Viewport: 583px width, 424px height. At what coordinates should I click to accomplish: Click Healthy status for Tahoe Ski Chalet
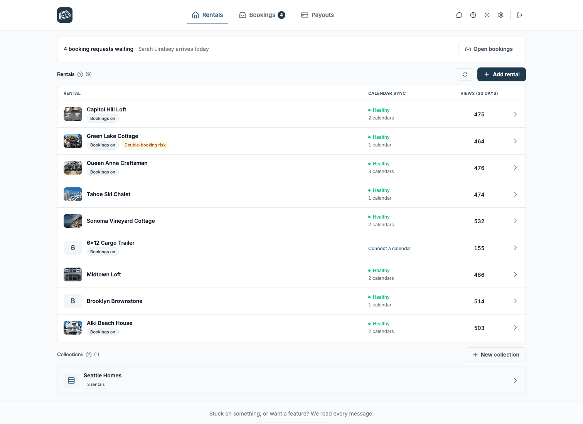tap(379, 190)
